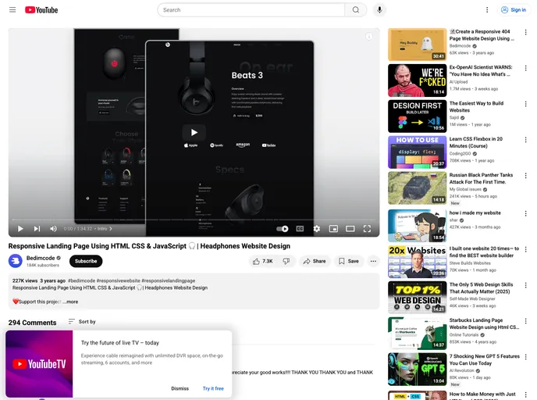Click the large center play button
Image resolution: width=537 pixels, height=400 pixels.
pyautogui.click(x=194, y=132)
